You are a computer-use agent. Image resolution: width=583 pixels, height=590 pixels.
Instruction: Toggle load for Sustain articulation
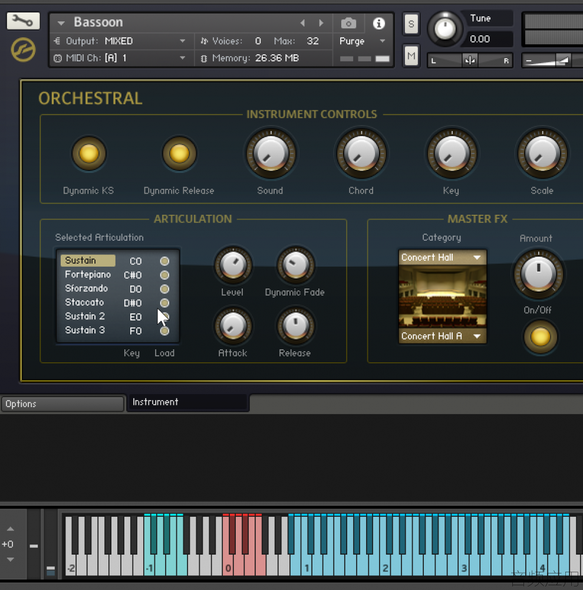(164, 261)
